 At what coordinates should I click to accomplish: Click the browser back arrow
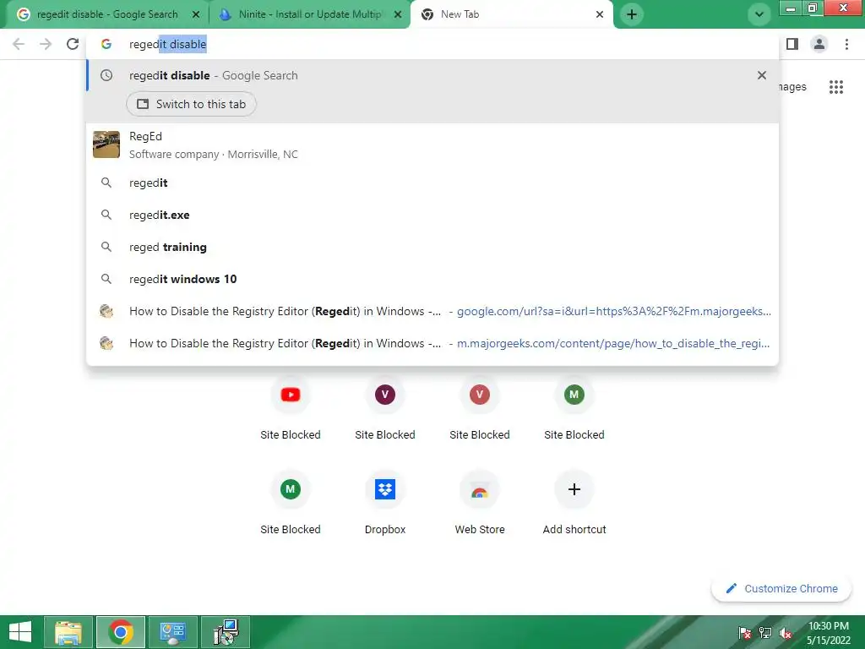(x=19, y=44)
